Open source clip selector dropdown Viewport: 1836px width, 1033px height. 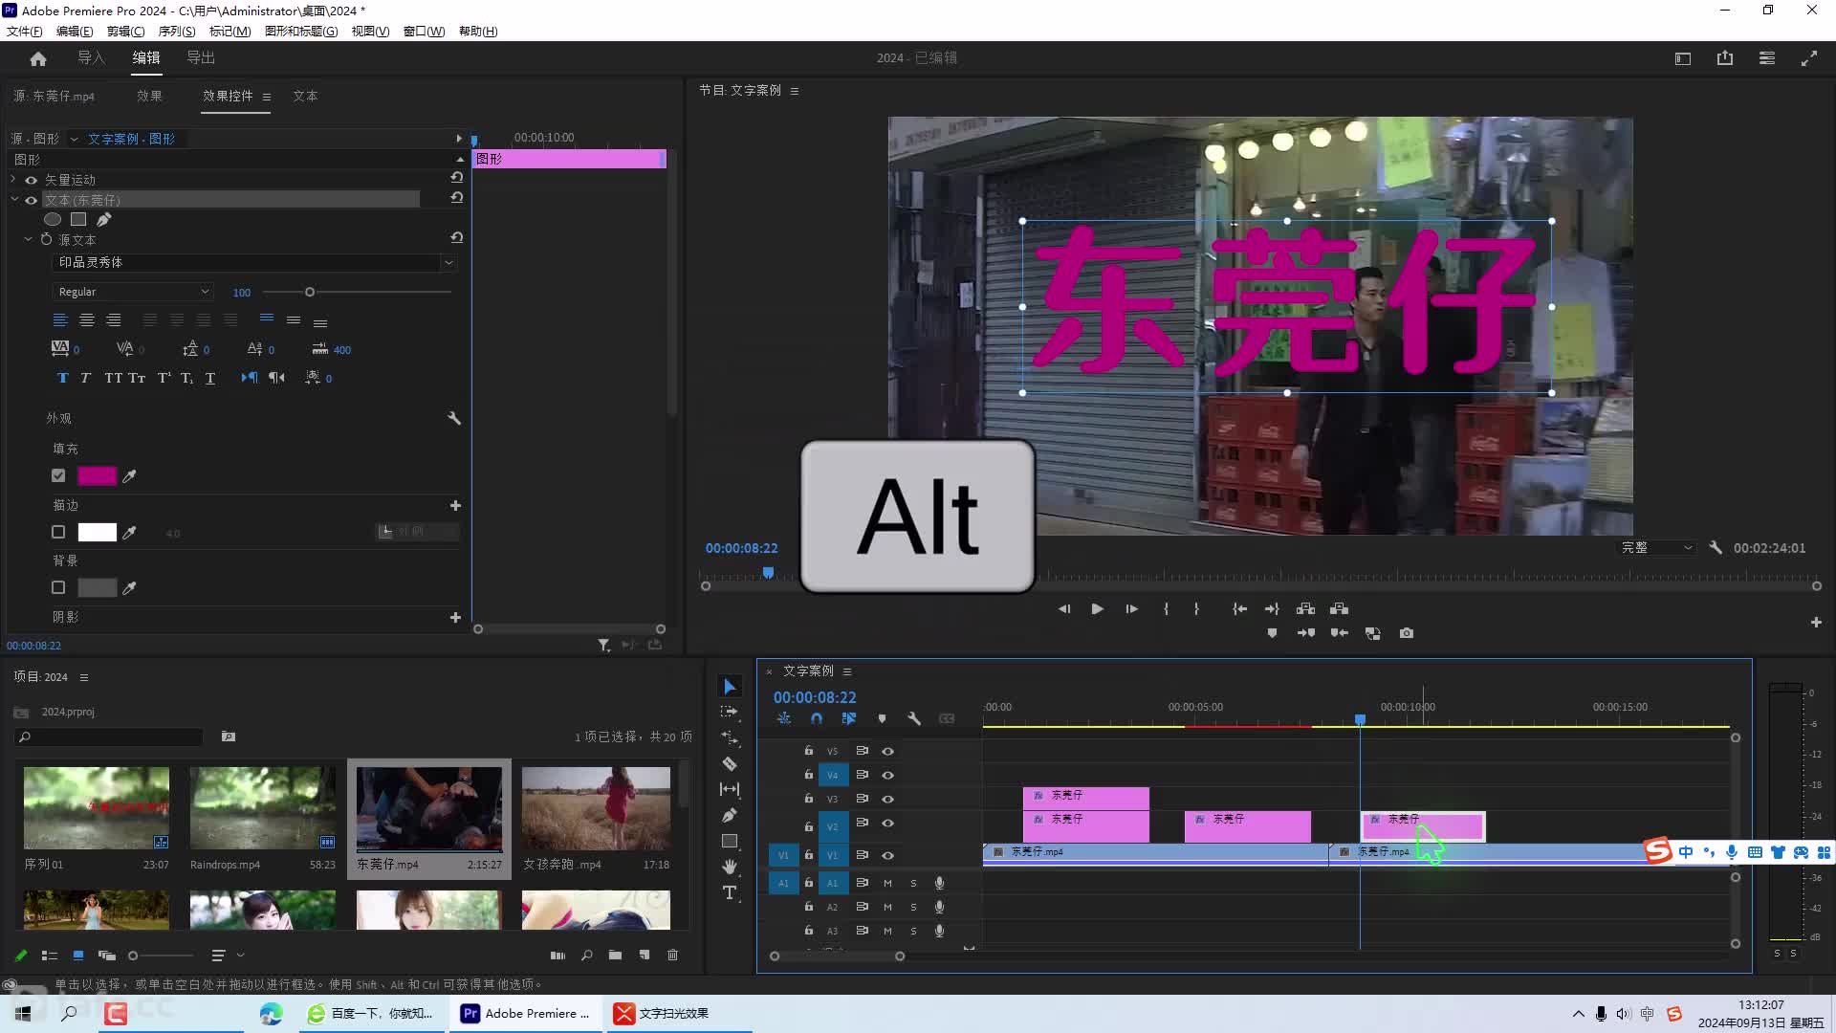pyautogui.click(x=74, y=139)
